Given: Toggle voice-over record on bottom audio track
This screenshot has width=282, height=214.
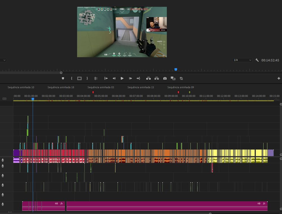Looking at the screenshot, I should 3,204.
